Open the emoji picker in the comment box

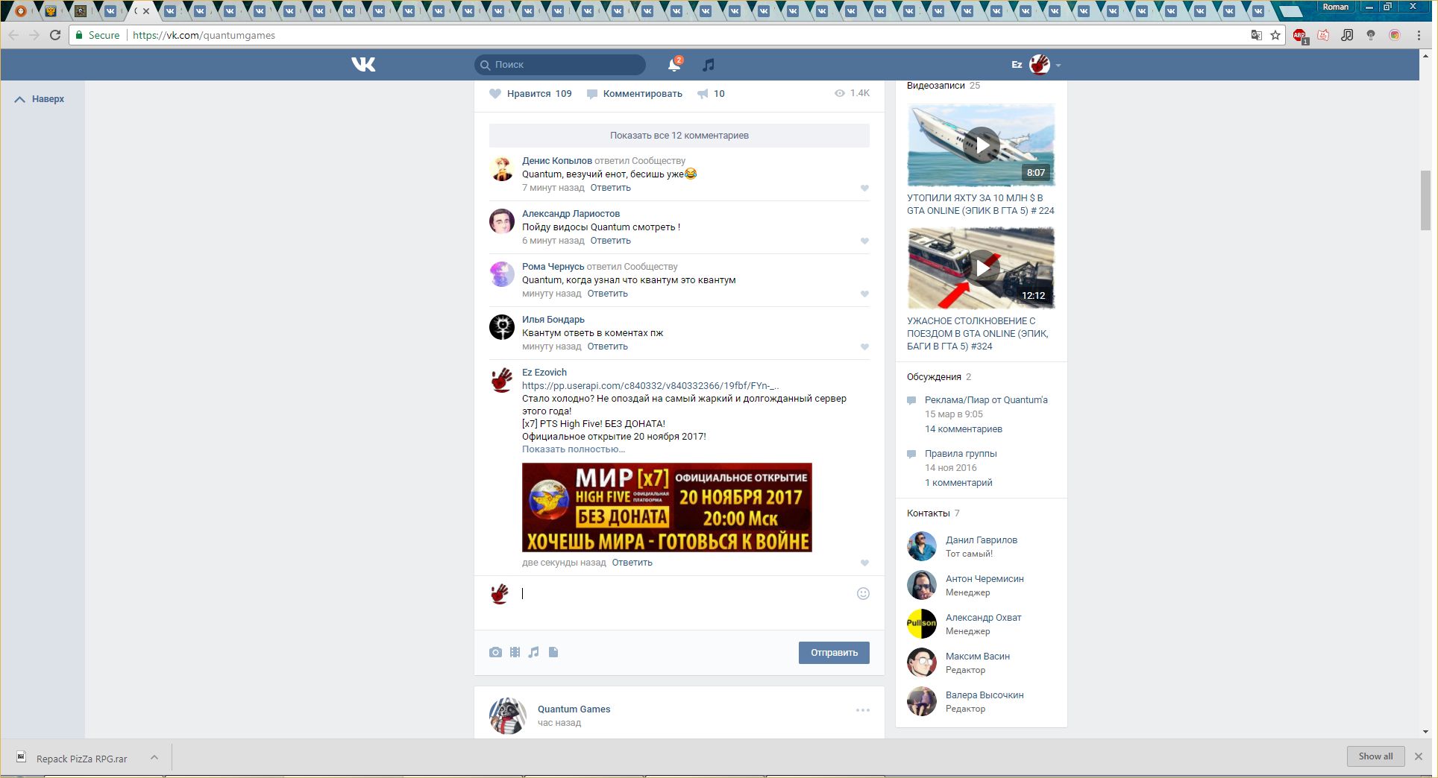click(x=863, y=594)
